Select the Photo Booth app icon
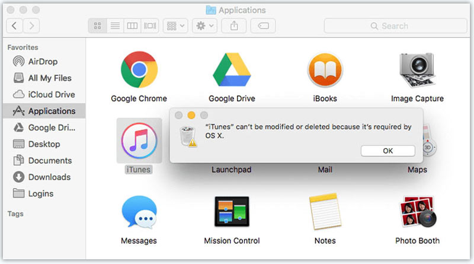 click(x=418, y=212)
